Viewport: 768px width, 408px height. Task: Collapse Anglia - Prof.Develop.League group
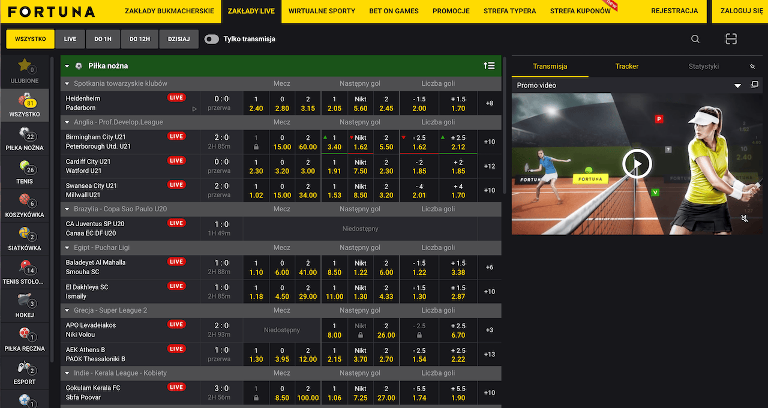coord(67,122)
